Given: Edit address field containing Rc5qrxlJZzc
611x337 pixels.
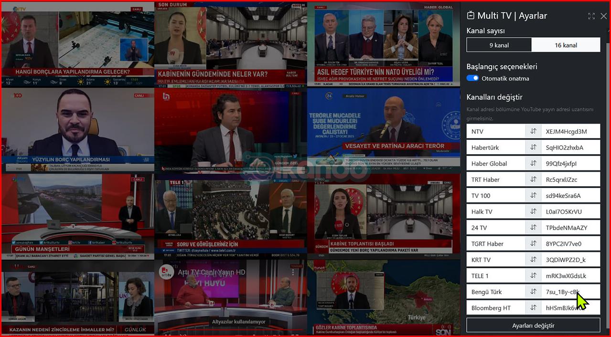Looking at the screenshot, I should 571,179.
